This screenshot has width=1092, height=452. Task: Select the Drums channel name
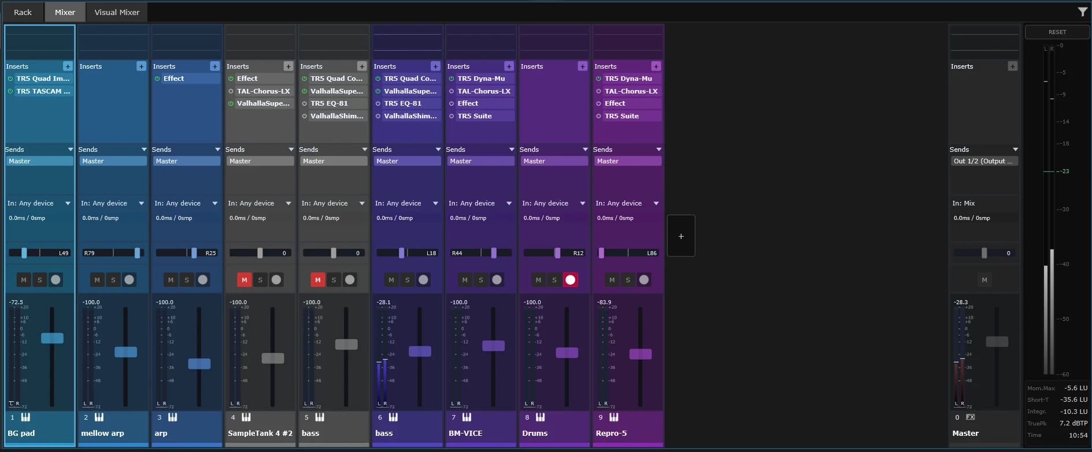pyautogui.click(x=535, y=433)
